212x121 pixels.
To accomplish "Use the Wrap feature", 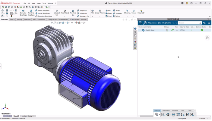I will pyautogui.click(x=116, y=11).
